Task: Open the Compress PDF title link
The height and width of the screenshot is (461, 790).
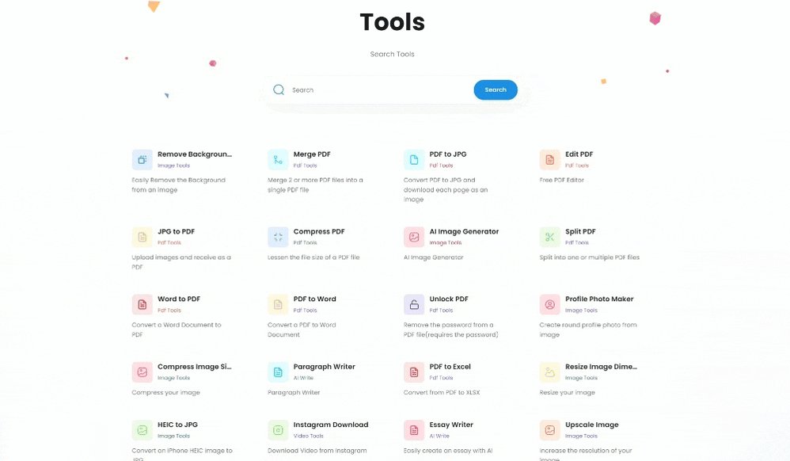Action: coord(319,231)
